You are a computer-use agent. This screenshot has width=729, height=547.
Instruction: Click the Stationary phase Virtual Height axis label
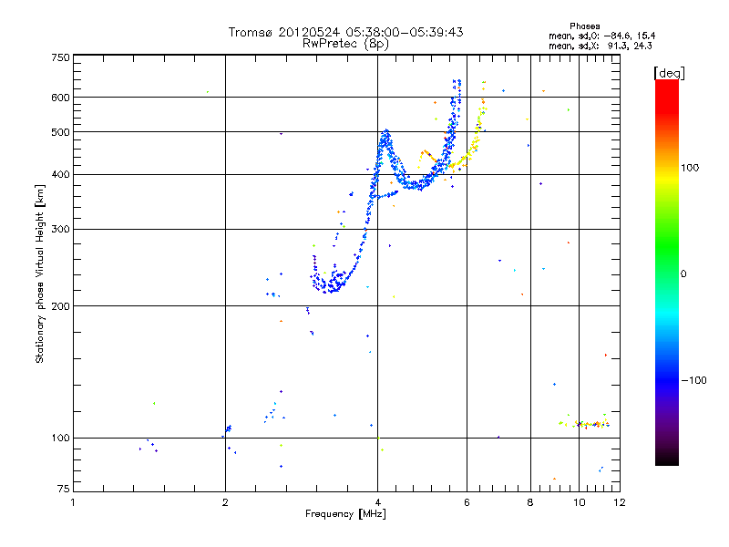pos(40,274)
